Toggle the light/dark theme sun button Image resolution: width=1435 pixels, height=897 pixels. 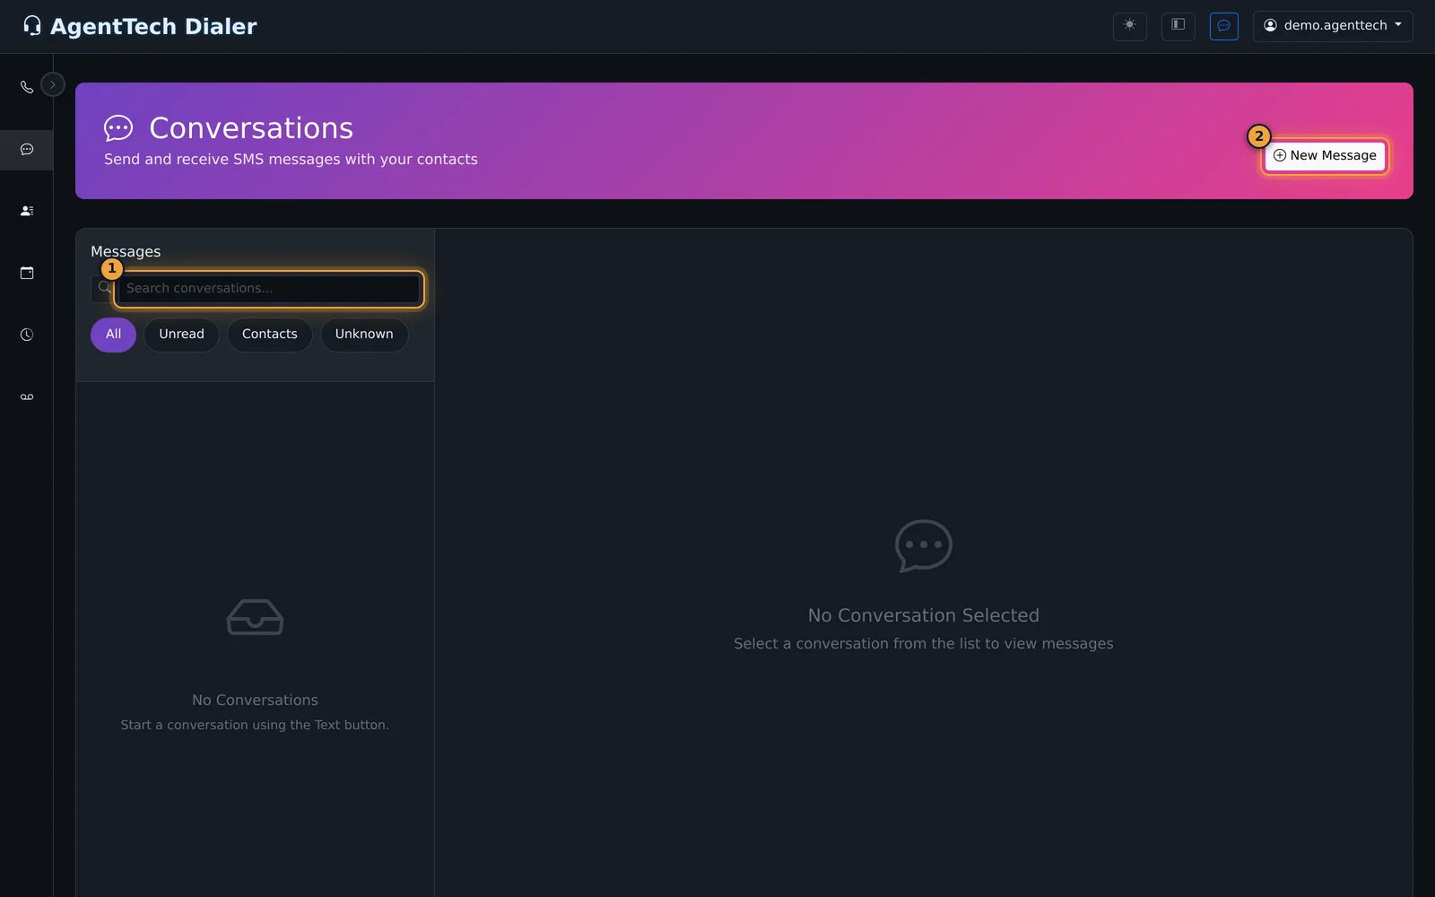click(1129, 26)
